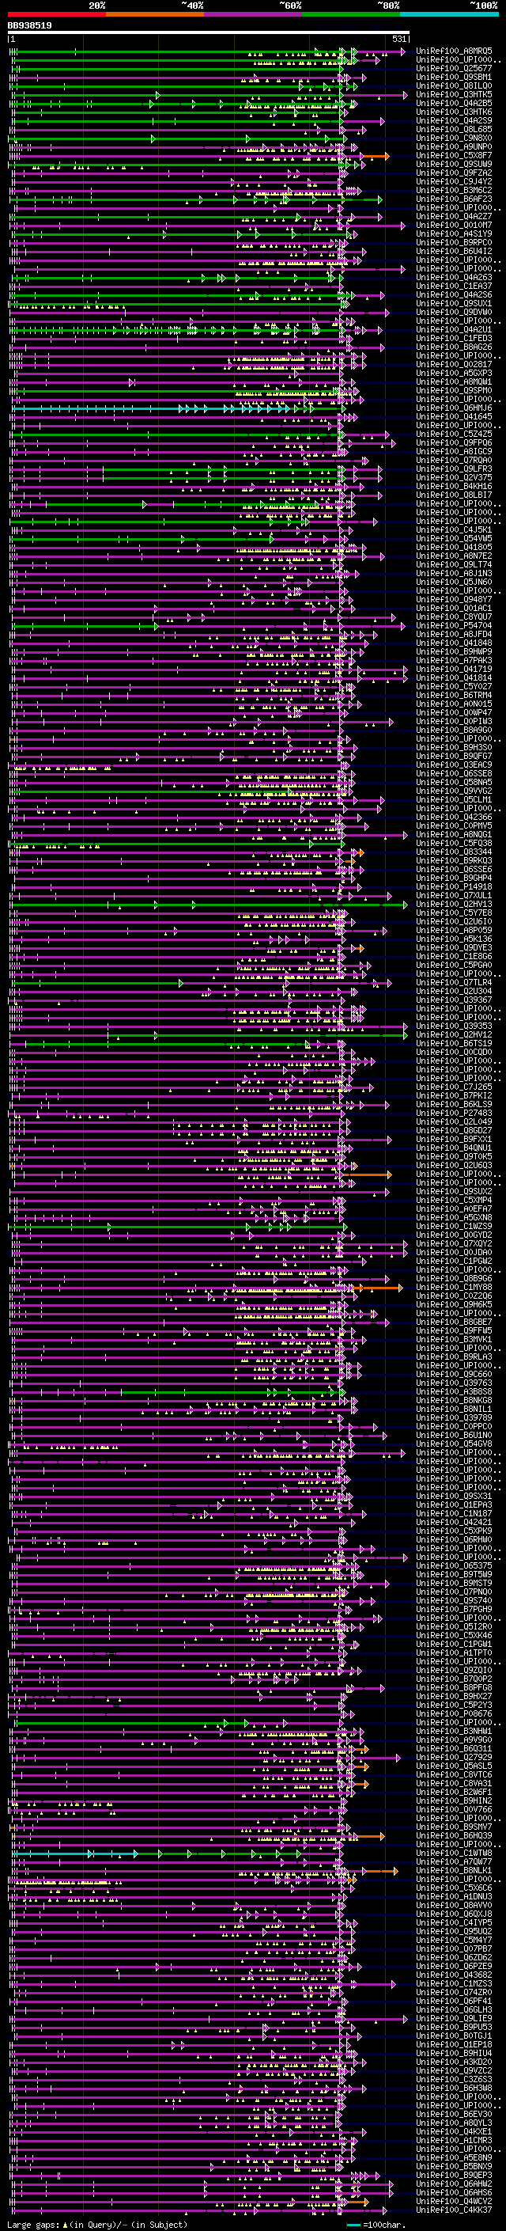Click the cyan ~100% identity legend bar

coord(449,14)
